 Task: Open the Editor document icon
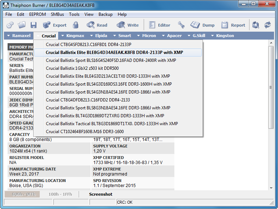tap(152, 25)
